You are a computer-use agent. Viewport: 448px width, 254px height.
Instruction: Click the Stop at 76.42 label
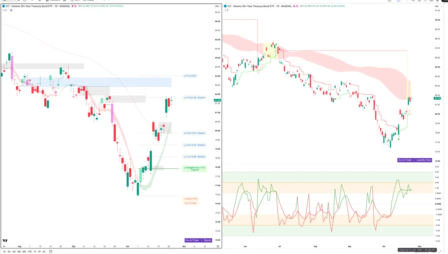click(x=190, y=199)
